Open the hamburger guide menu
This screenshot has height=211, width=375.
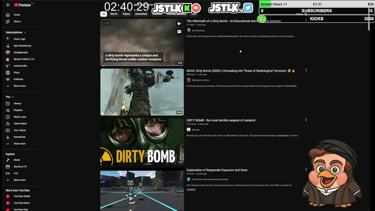8,5
